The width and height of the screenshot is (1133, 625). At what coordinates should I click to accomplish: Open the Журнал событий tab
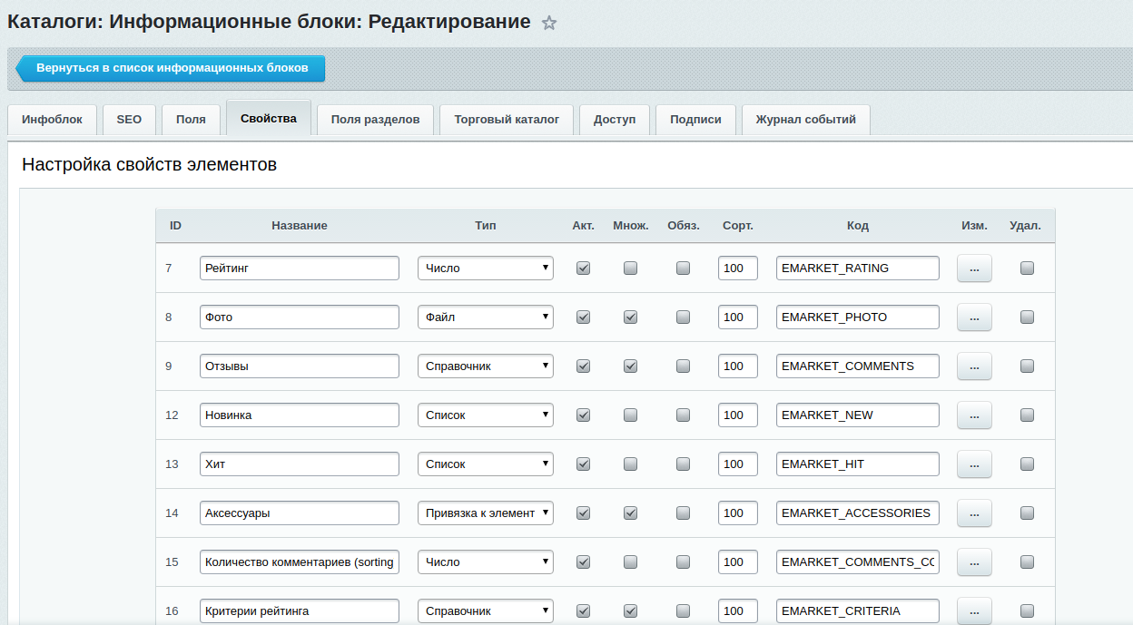coord(805,120)
